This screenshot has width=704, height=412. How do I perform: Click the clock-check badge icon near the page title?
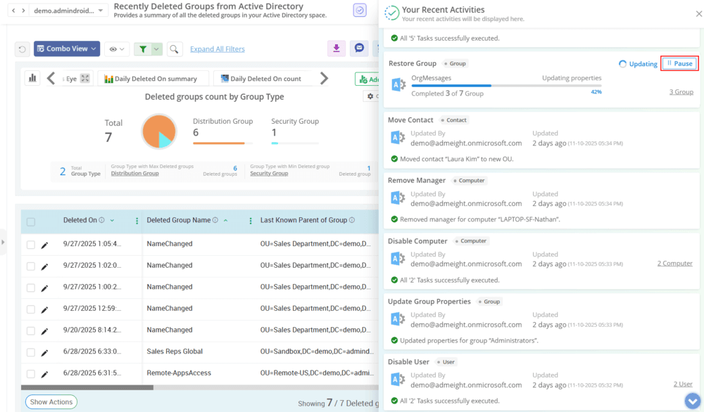tap(359, 11)
